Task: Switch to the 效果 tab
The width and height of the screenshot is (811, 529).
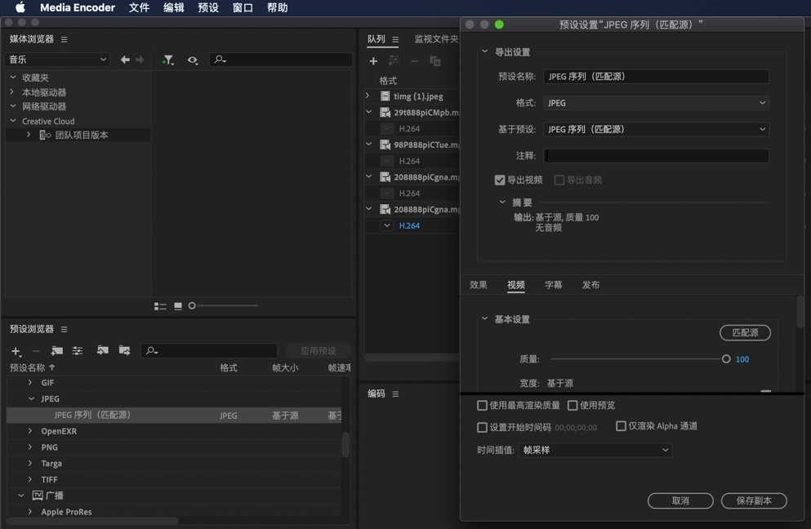Action: coord(479,285)
